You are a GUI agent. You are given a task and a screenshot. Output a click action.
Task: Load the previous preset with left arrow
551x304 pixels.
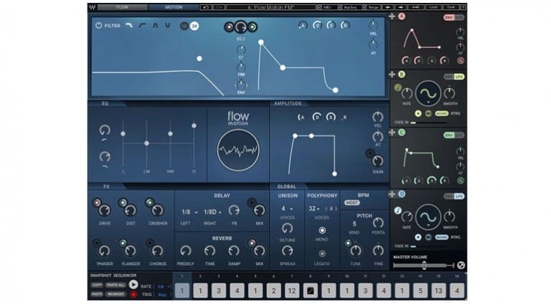[x=388, y=7]
